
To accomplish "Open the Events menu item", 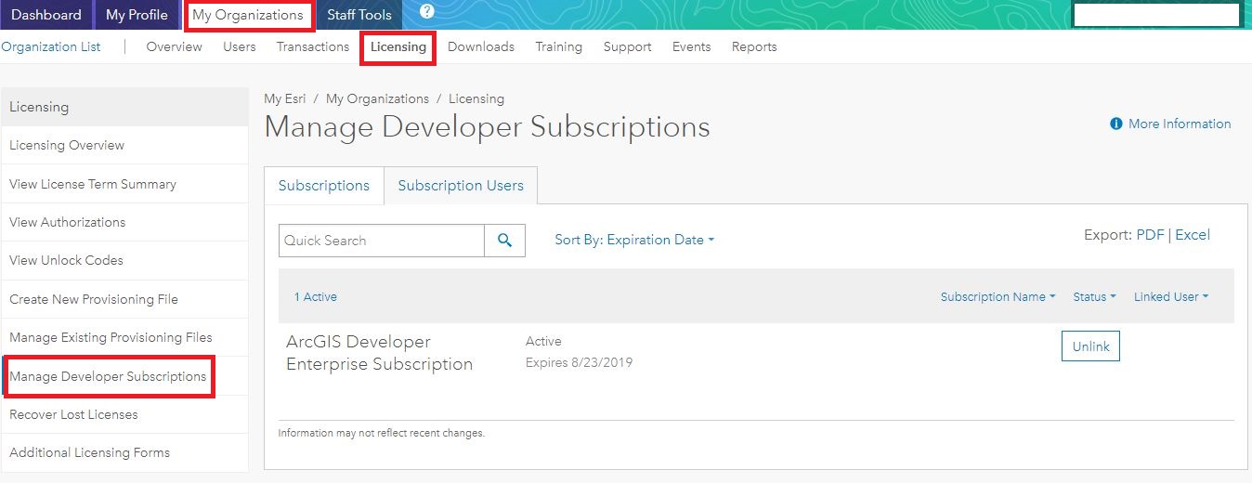I will pos(692,46).
